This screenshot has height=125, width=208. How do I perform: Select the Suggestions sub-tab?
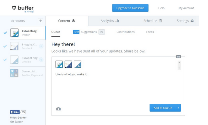tap(89, 32)
